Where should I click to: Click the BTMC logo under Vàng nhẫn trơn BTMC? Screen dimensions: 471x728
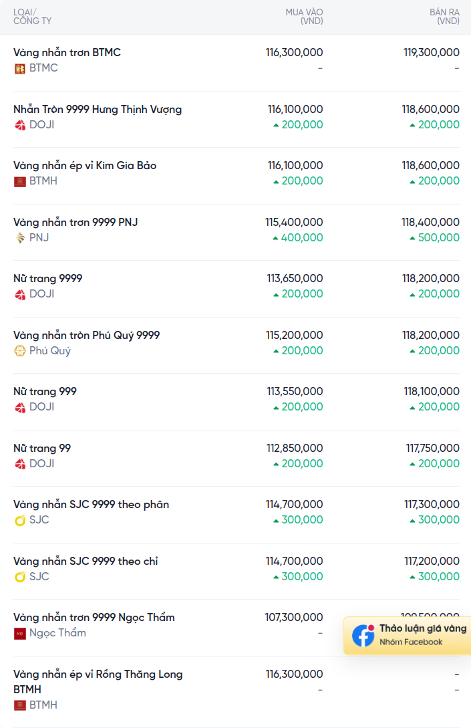[19, 69]
